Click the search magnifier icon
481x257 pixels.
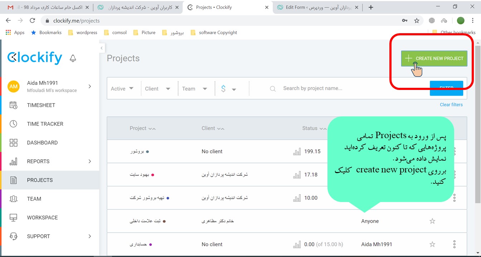click(x=273, y=89)
